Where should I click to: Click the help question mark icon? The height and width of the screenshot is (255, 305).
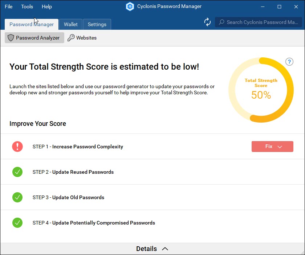point(289,62)
